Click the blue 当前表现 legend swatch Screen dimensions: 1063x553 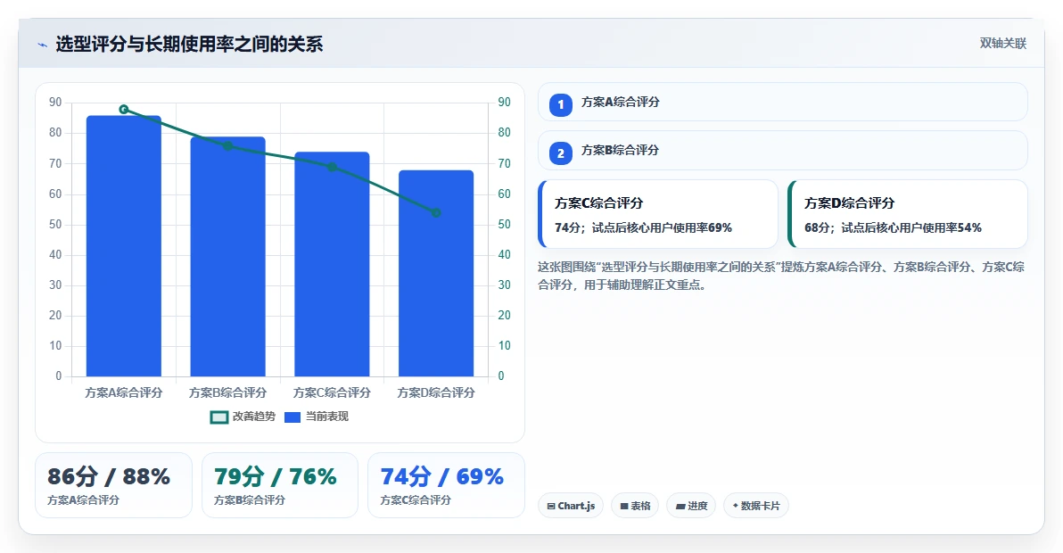click(x=293, y=417)
